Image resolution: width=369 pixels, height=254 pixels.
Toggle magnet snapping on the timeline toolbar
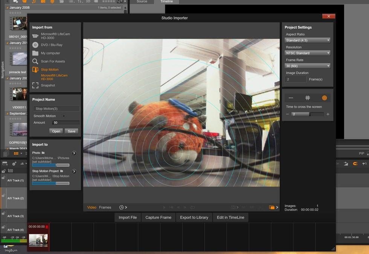tap(355, 164)
